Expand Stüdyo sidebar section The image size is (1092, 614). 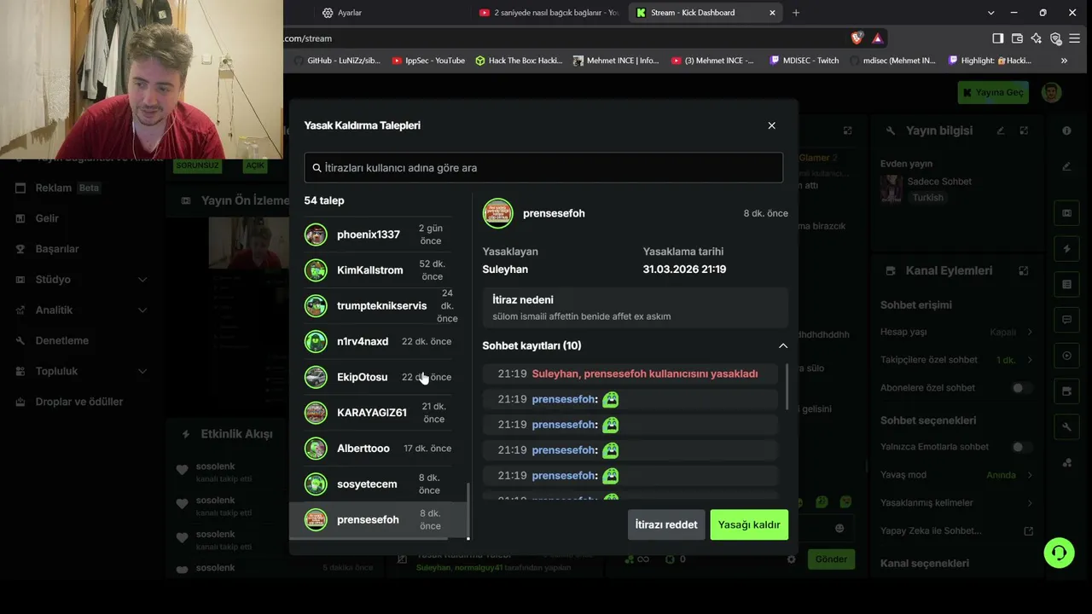pos(81,280)
